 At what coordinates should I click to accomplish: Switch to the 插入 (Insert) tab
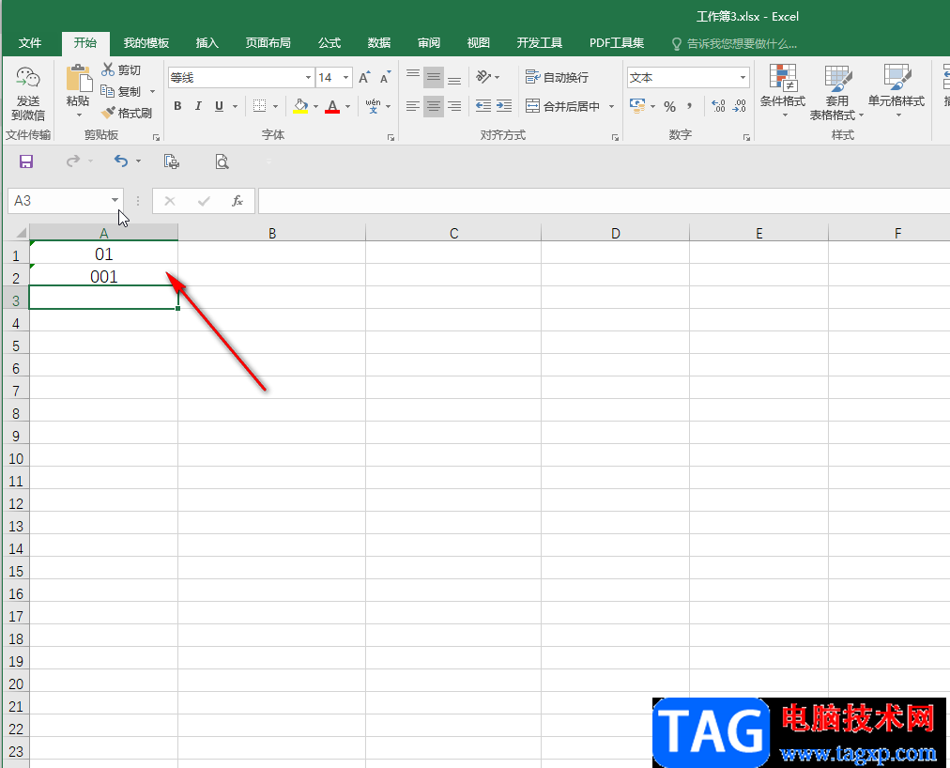pyautogui.click(x=207, y=43)
